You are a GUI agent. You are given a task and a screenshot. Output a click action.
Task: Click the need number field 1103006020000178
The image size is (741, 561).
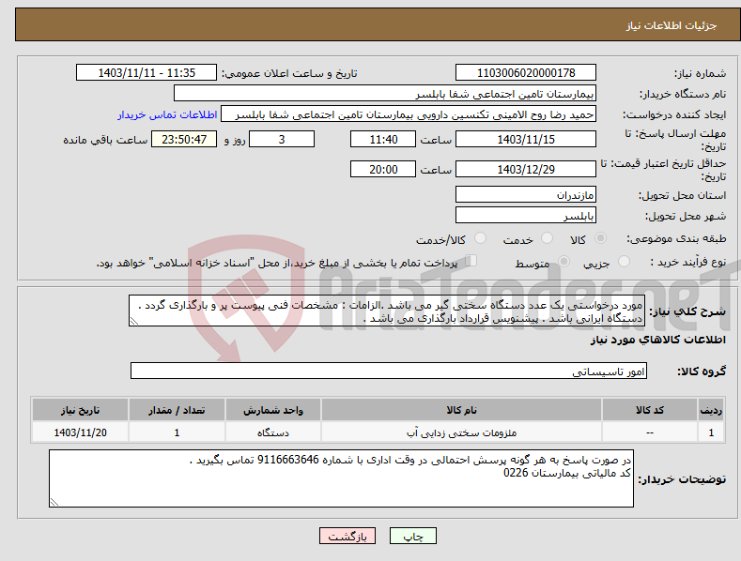coord(526,73)
